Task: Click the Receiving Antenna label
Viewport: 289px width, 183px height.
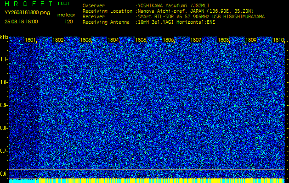Action: coord(106,22)
